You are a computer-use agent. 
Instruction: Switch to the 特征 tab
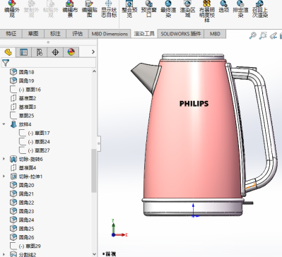(x=11, y=34)
